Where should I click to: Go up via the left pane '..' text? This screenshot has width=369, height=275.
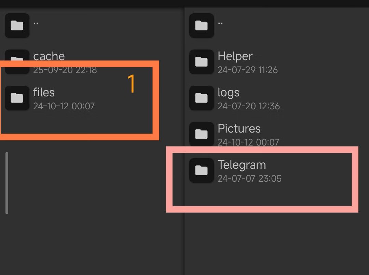click(36, 23)
